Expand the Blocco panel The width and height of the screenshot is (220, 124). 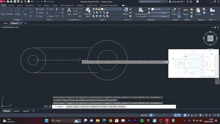click(128, 20)
